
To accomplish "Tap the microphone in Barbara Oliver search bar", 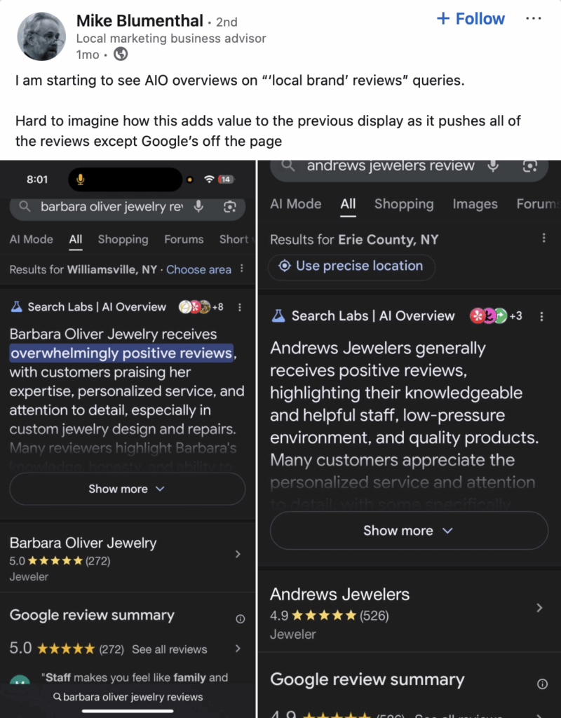I will (x=199, y=206).
